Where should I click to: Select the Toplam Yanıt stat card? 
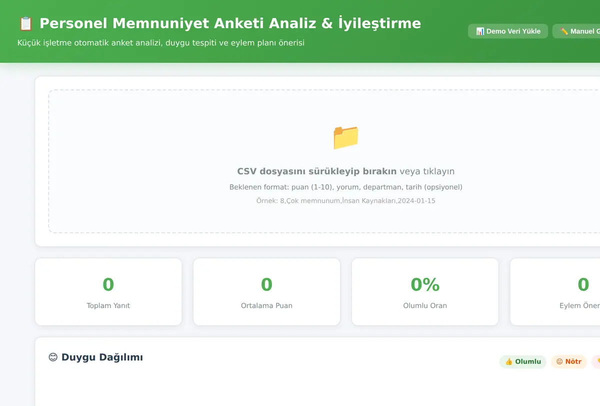(x=108, y=292)
